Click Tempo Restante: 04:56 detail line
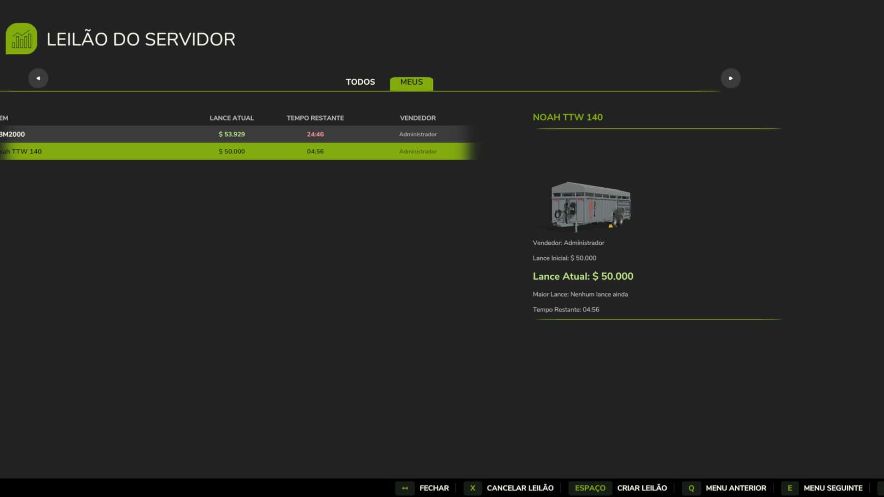 click(566, 310)
